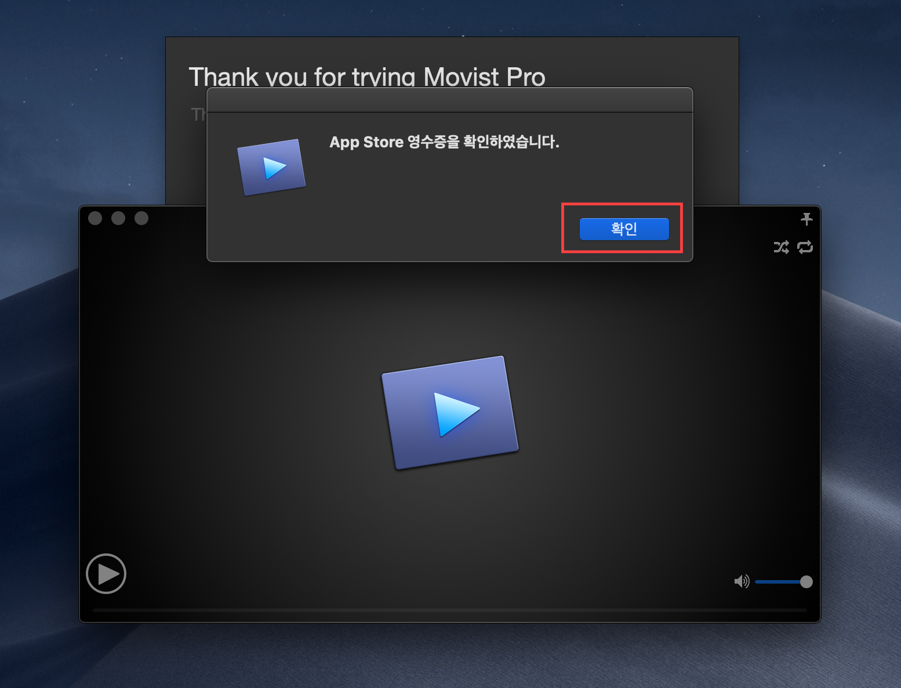Viewport: 901px width, 688px height.
Task: Pin player window always on top
Action: tap(806, 219)
